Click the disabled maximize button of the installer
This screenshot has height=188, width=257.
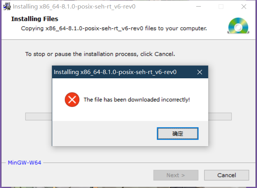pos(221,7)
